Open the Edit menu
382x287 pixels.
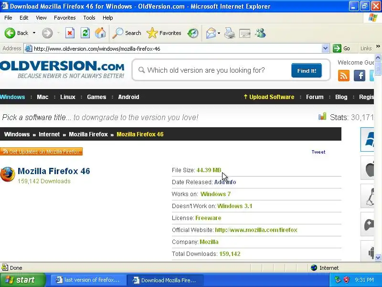pos(24,18)
